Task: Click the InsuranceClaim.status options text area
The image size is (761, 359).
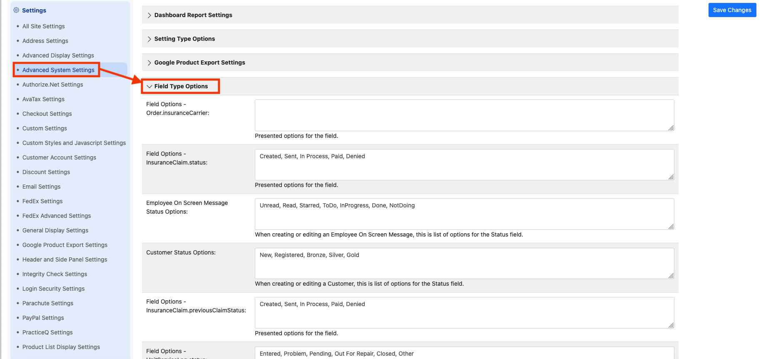Action: coord(465,165)
